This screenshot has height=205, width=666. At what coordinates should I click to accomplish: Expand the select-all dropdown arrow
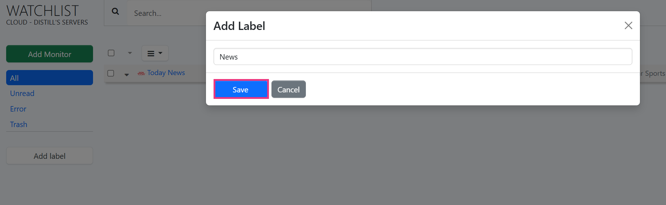pos(130,53)
